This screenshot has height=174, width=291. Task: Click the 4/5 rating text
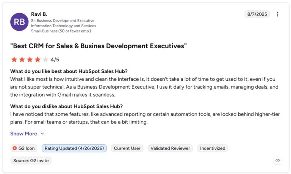tap(55, 60)
